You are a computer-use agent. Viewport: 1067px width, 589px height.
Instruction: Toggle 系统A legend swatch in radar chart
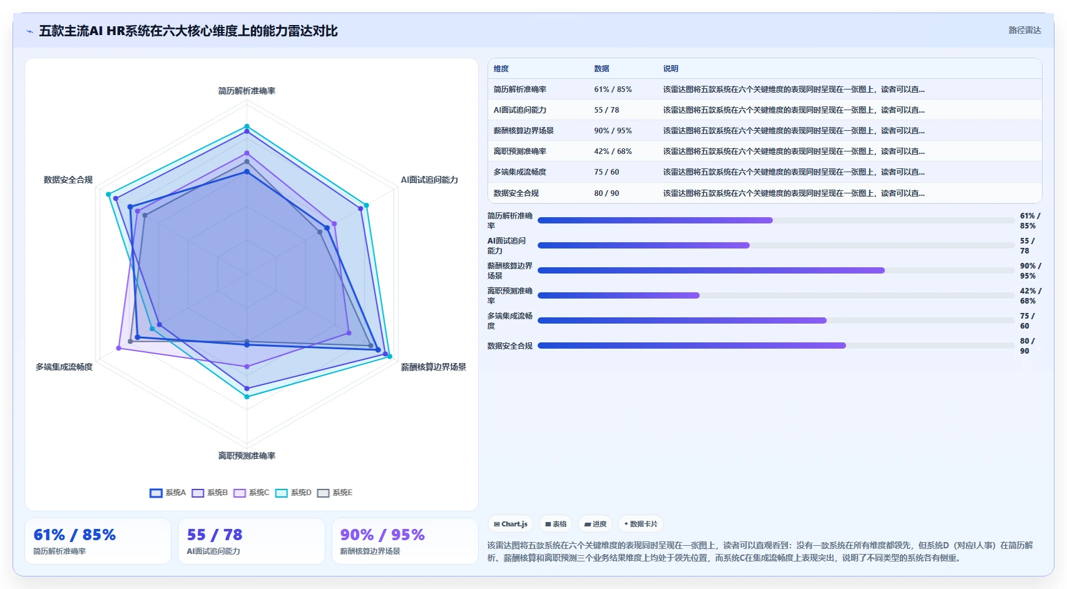pos(156,493)
